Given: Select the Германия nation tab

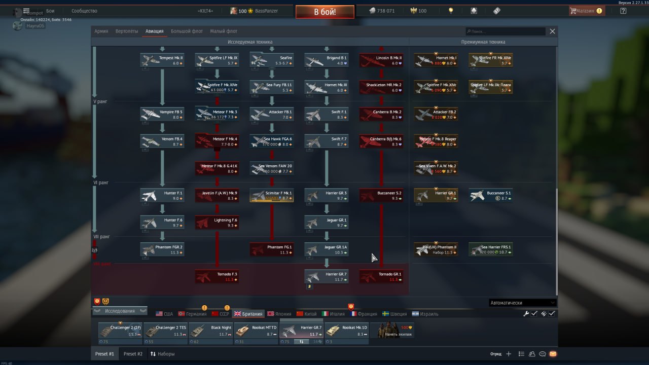Looking at the screenshot, I should pyautogui.click(x=192, y=314).
